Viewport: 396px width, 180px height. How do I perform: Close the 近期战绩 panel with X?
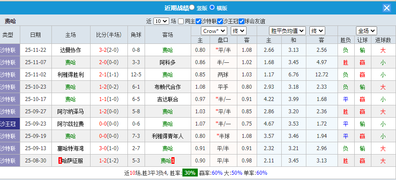coord(386,8)
